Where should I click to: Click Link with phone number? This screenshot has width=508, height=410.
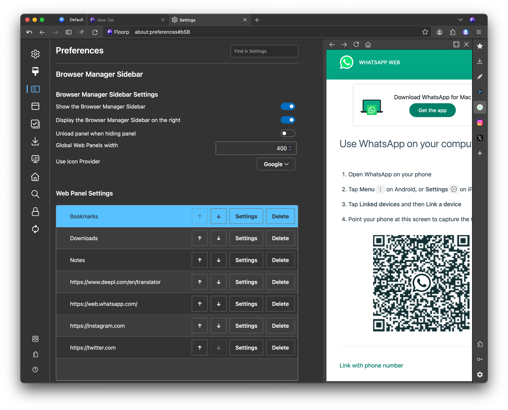tap(371, 365)
